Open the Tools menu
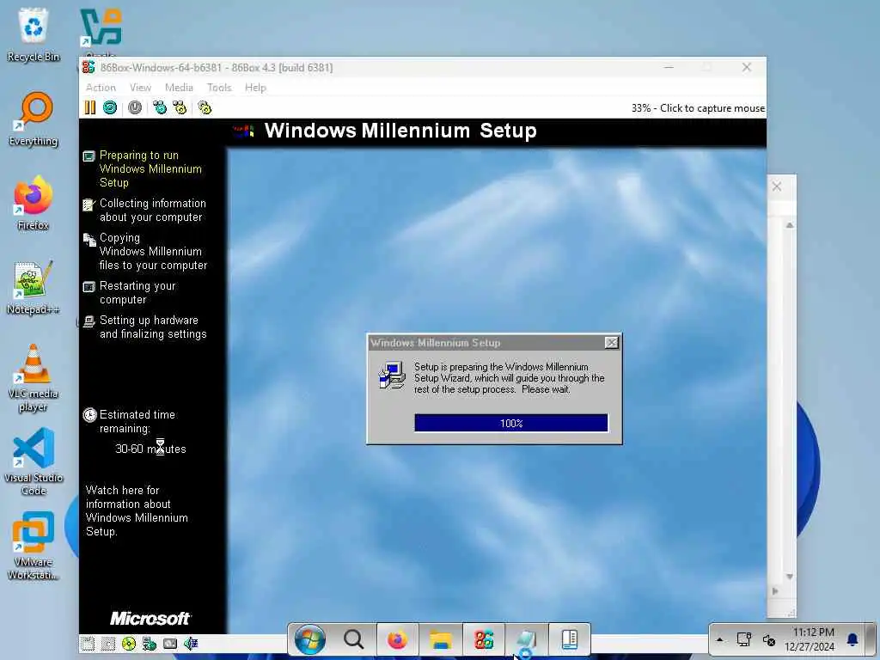Viewport: 880px width, 660px height. pos(219,88)
